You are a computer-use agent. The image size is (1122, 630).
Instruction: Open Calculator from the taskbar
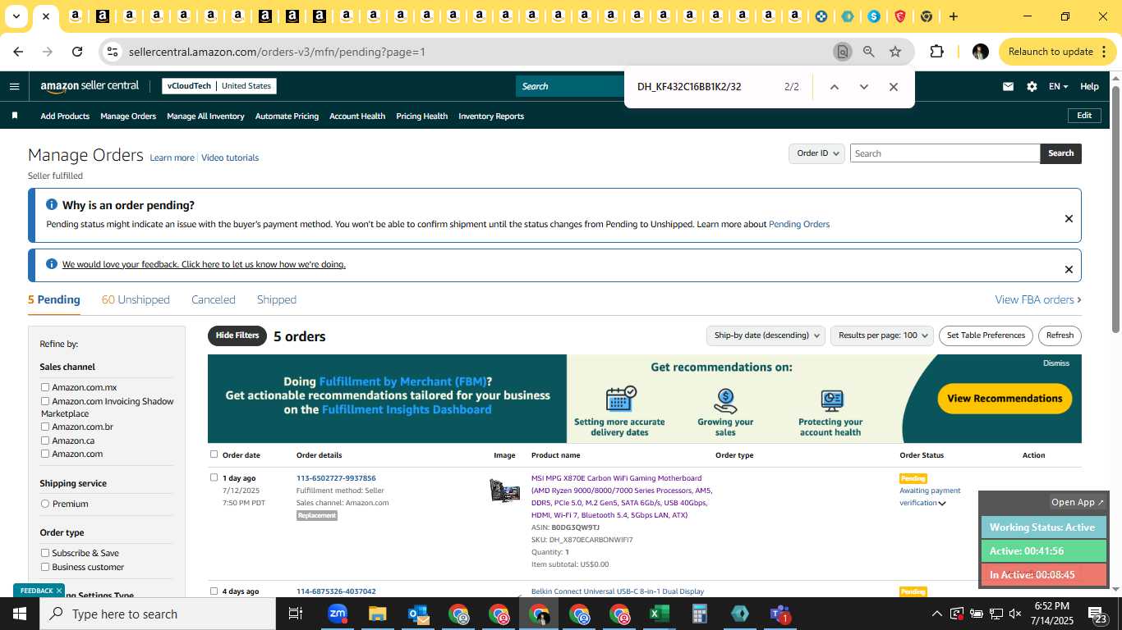(699, 614)
